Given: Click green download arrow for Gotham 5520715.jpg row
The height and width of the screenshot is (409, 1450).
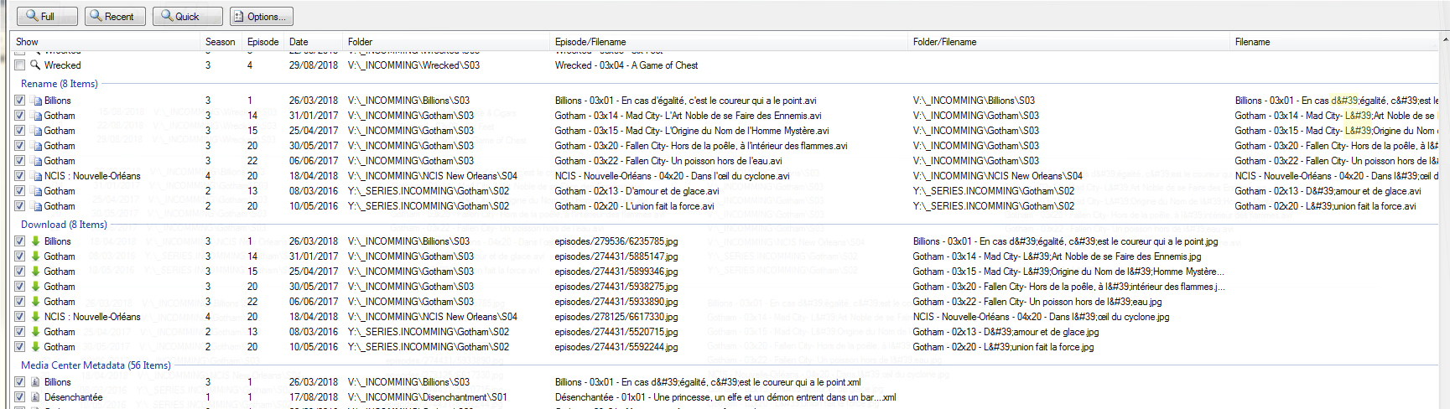Looking at the screenshot, I should pos(36,332).
